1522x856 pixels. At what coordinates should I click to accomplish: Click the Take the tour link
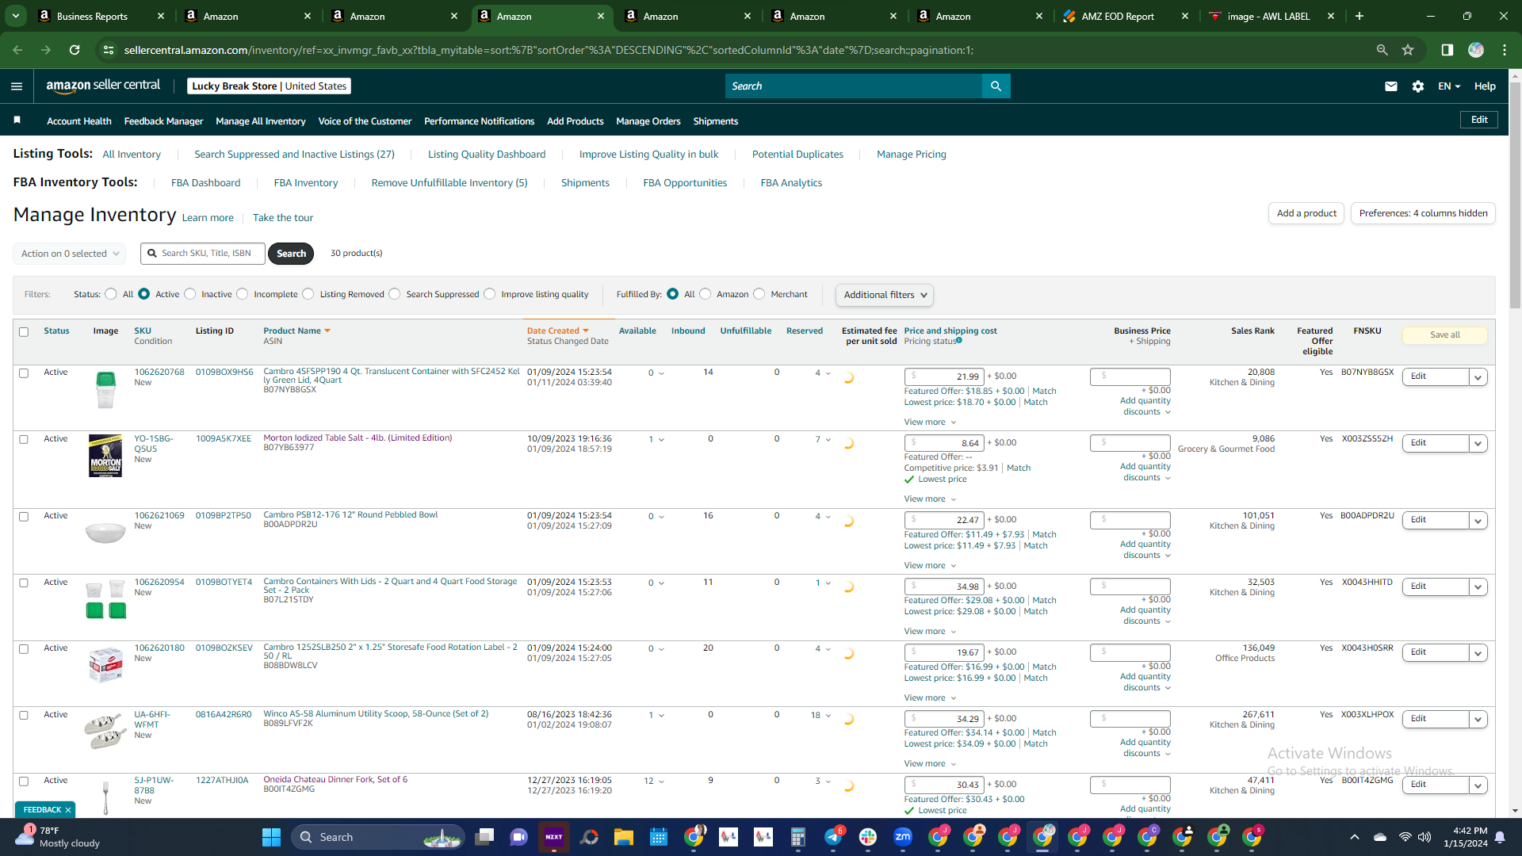click(283, 218)
